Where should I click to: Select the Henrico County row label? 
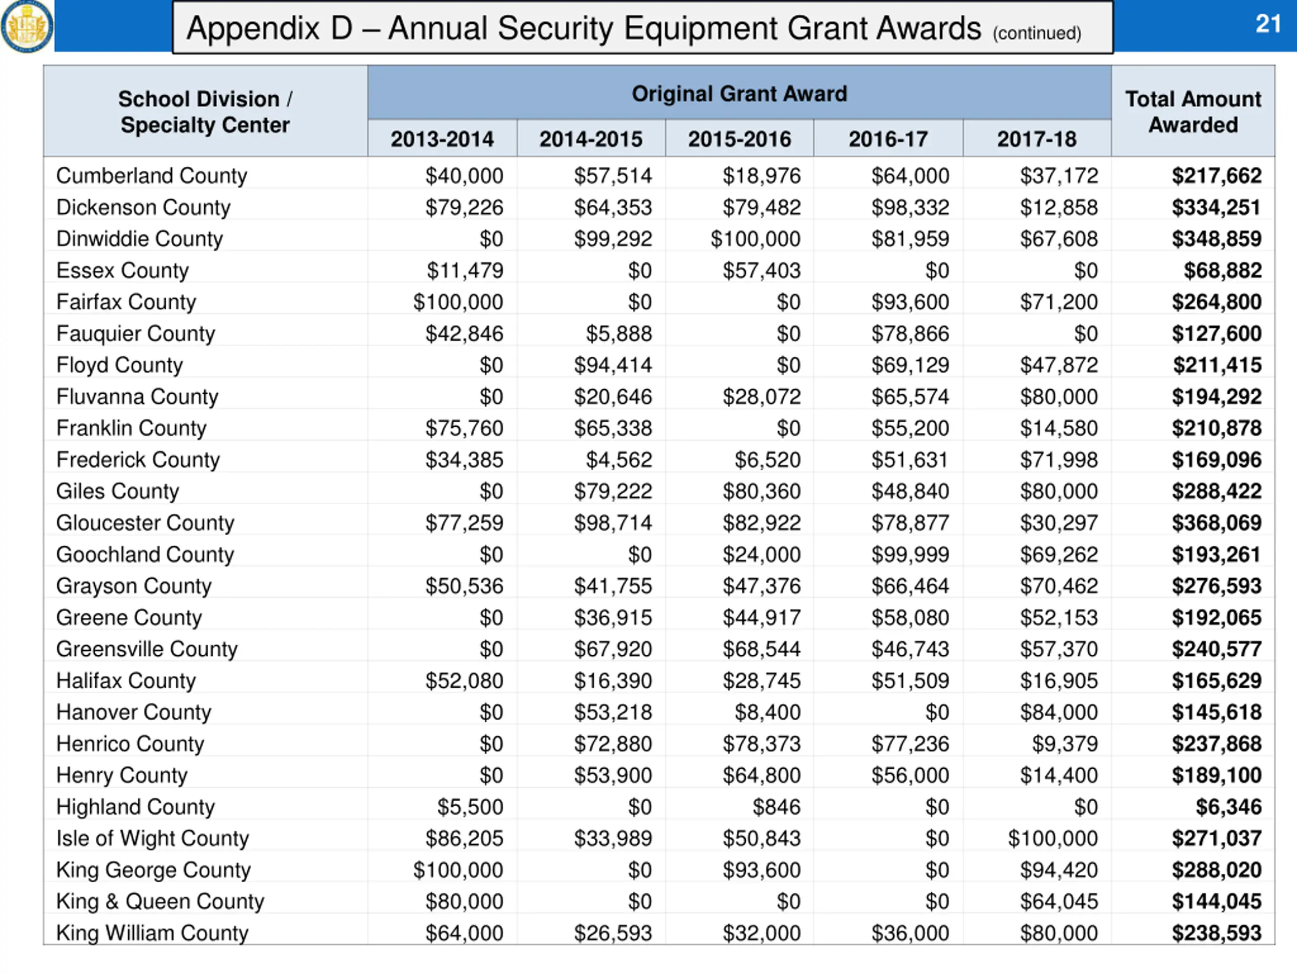click(130, 743)
